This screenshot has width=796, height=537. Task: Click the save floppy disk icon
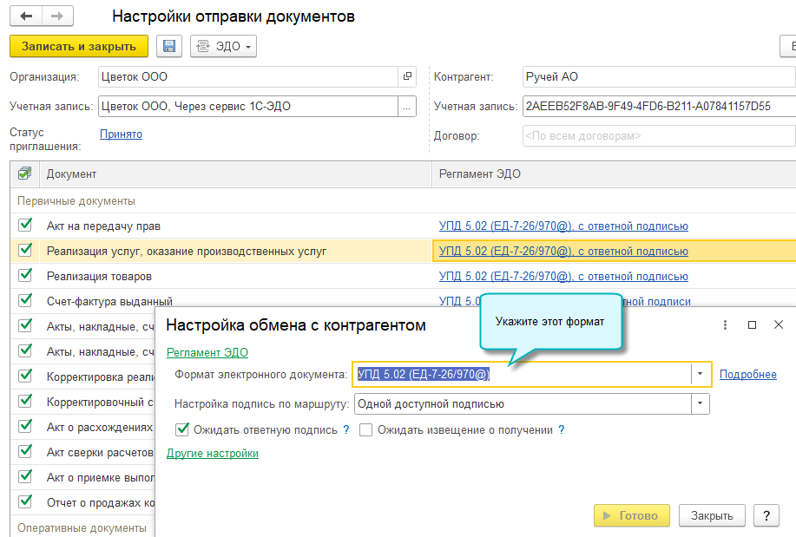[168, 46]
